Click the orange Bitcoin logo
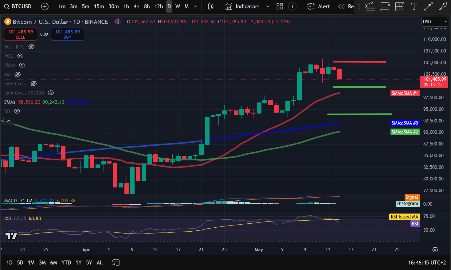451x270 pixels. pos(7,22)
